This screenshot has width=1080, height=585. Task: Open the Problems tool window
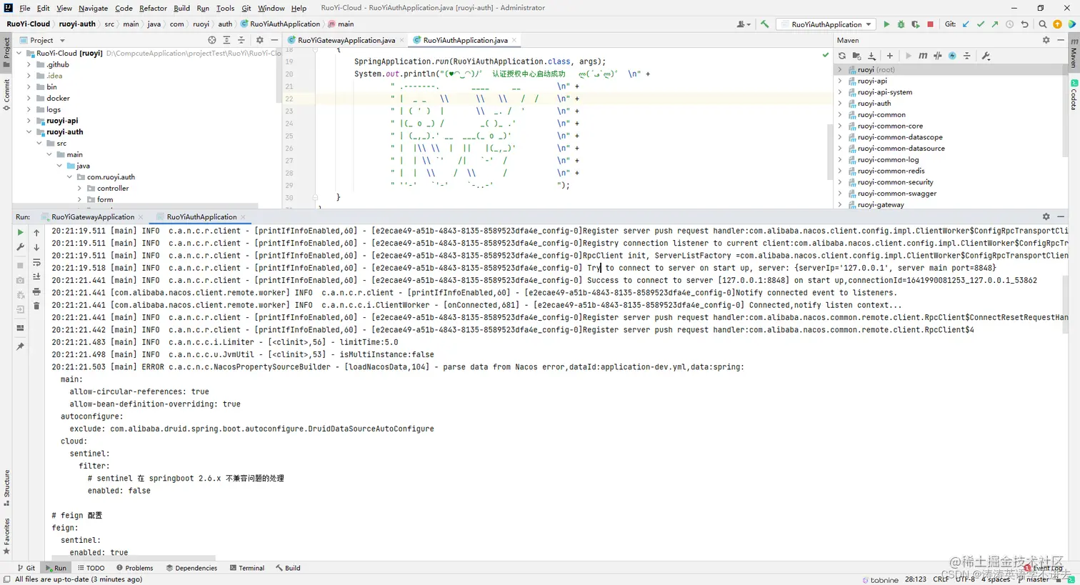[135, 568]
